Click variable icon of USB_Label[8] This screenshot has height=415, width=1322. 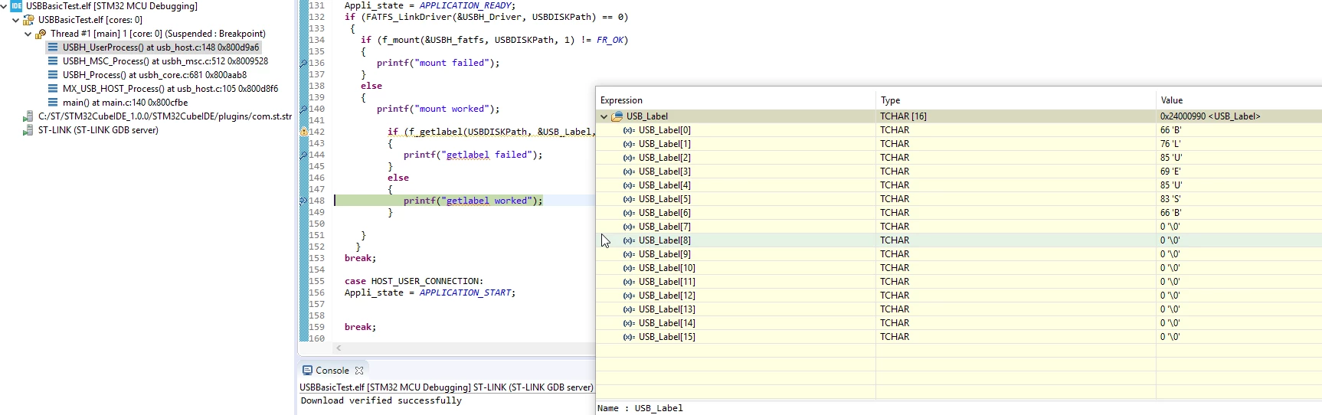629,240
